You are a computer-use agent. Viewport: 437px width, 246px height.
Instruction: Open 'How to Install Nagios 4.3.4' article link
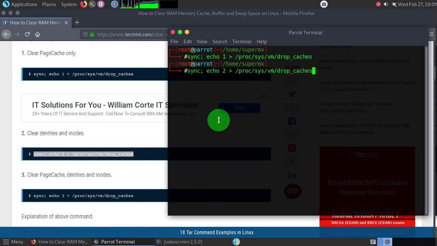(x=364, y=65)
